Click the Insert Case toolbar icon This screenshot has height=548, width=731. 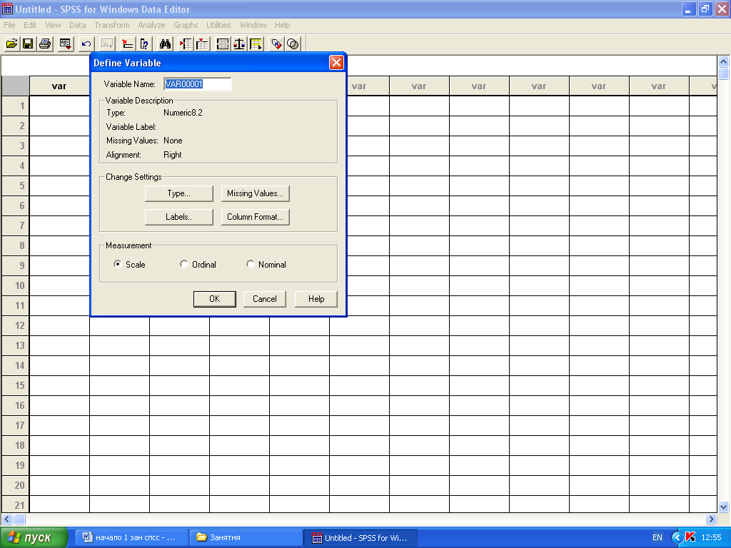(186, 44)
